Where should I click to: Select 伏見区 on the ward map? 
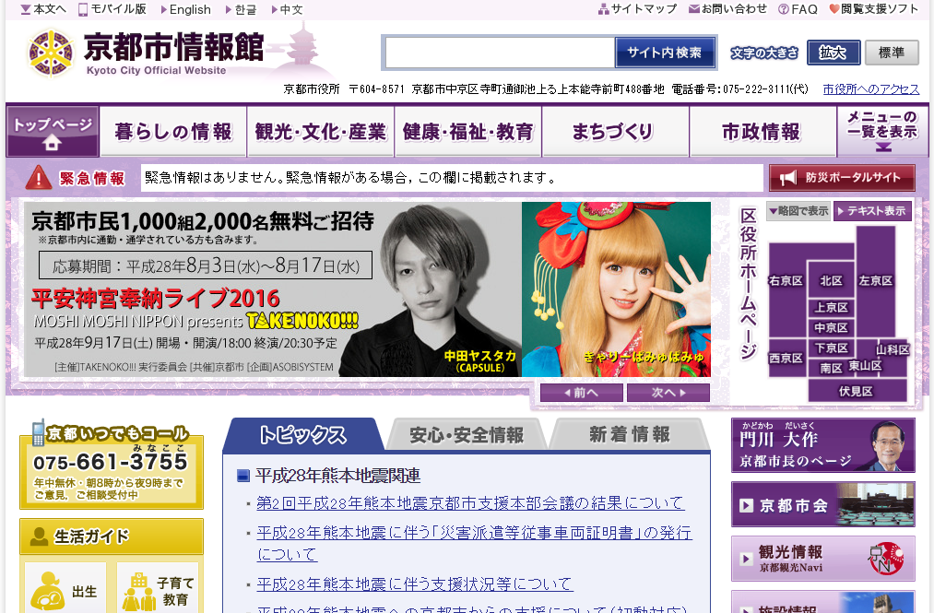point(857,391)
